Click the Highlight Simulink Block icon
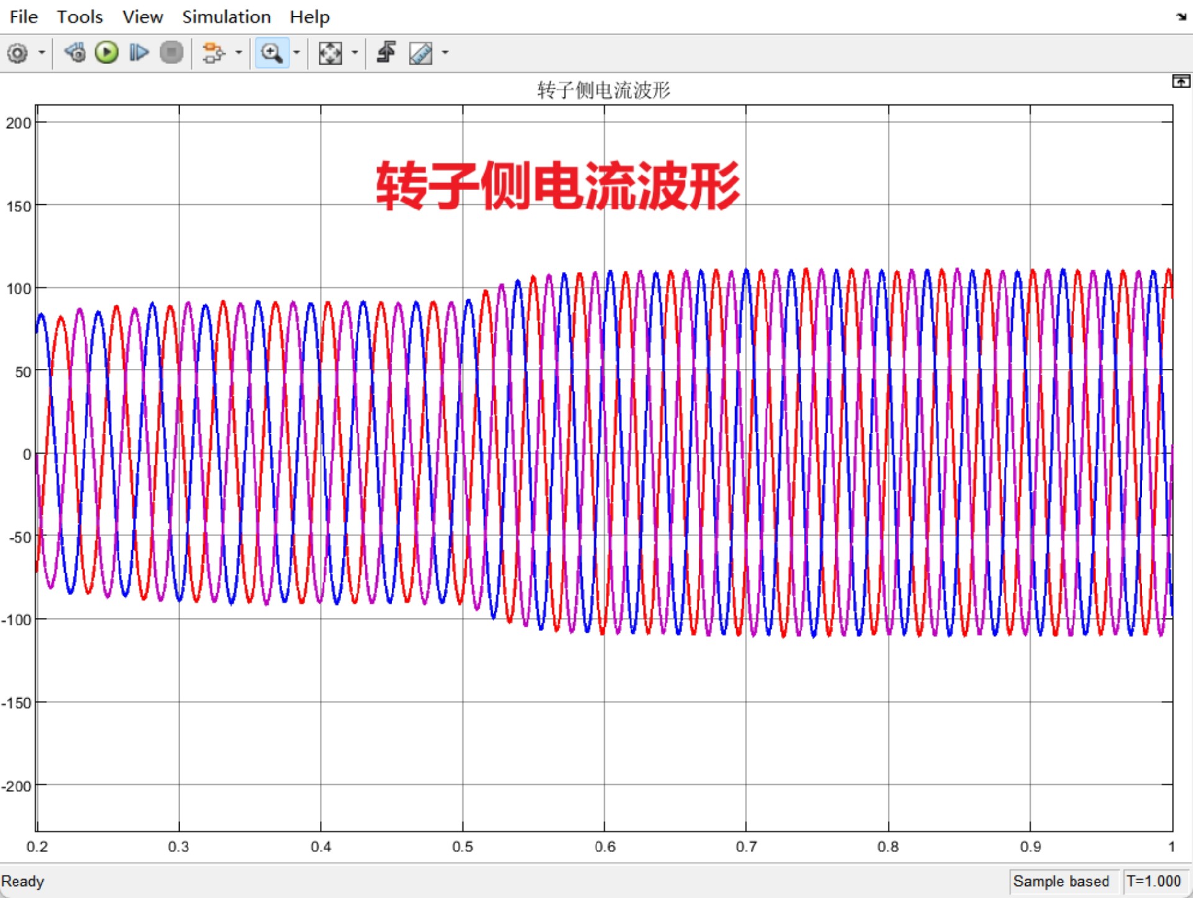Image resolution: width=1193 pixels, height=898 pixels. click(213, 53)
